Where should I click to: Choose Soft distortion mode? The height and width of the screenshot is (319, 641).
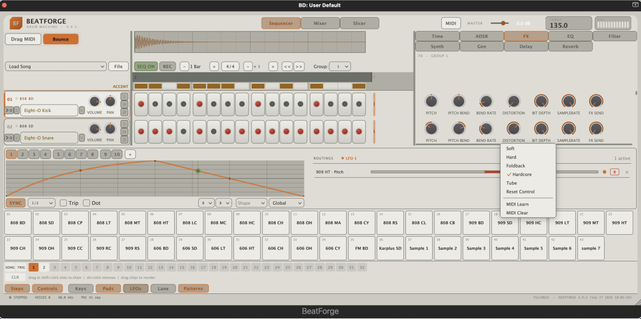(528, 148)
